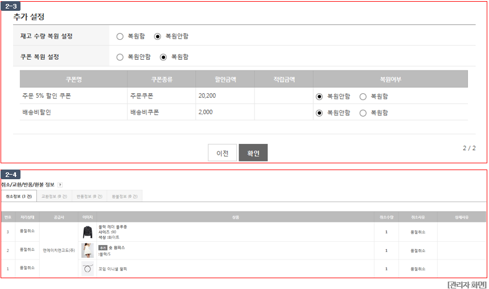Click product name 블랙 레더 블루종
This screenshot has height=289, width=489.
(113, 227)
